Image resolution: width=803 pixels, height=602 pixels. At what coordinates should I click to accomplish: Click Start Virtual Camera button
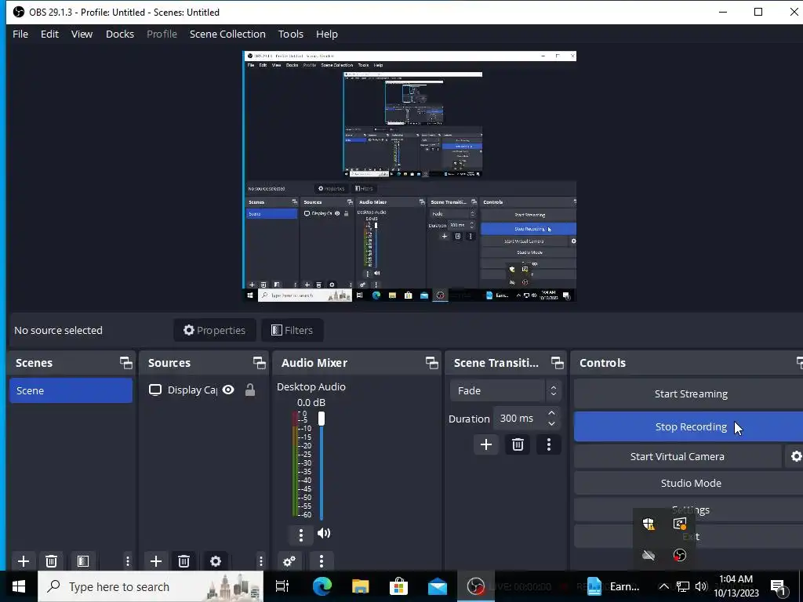click(678, 456)
